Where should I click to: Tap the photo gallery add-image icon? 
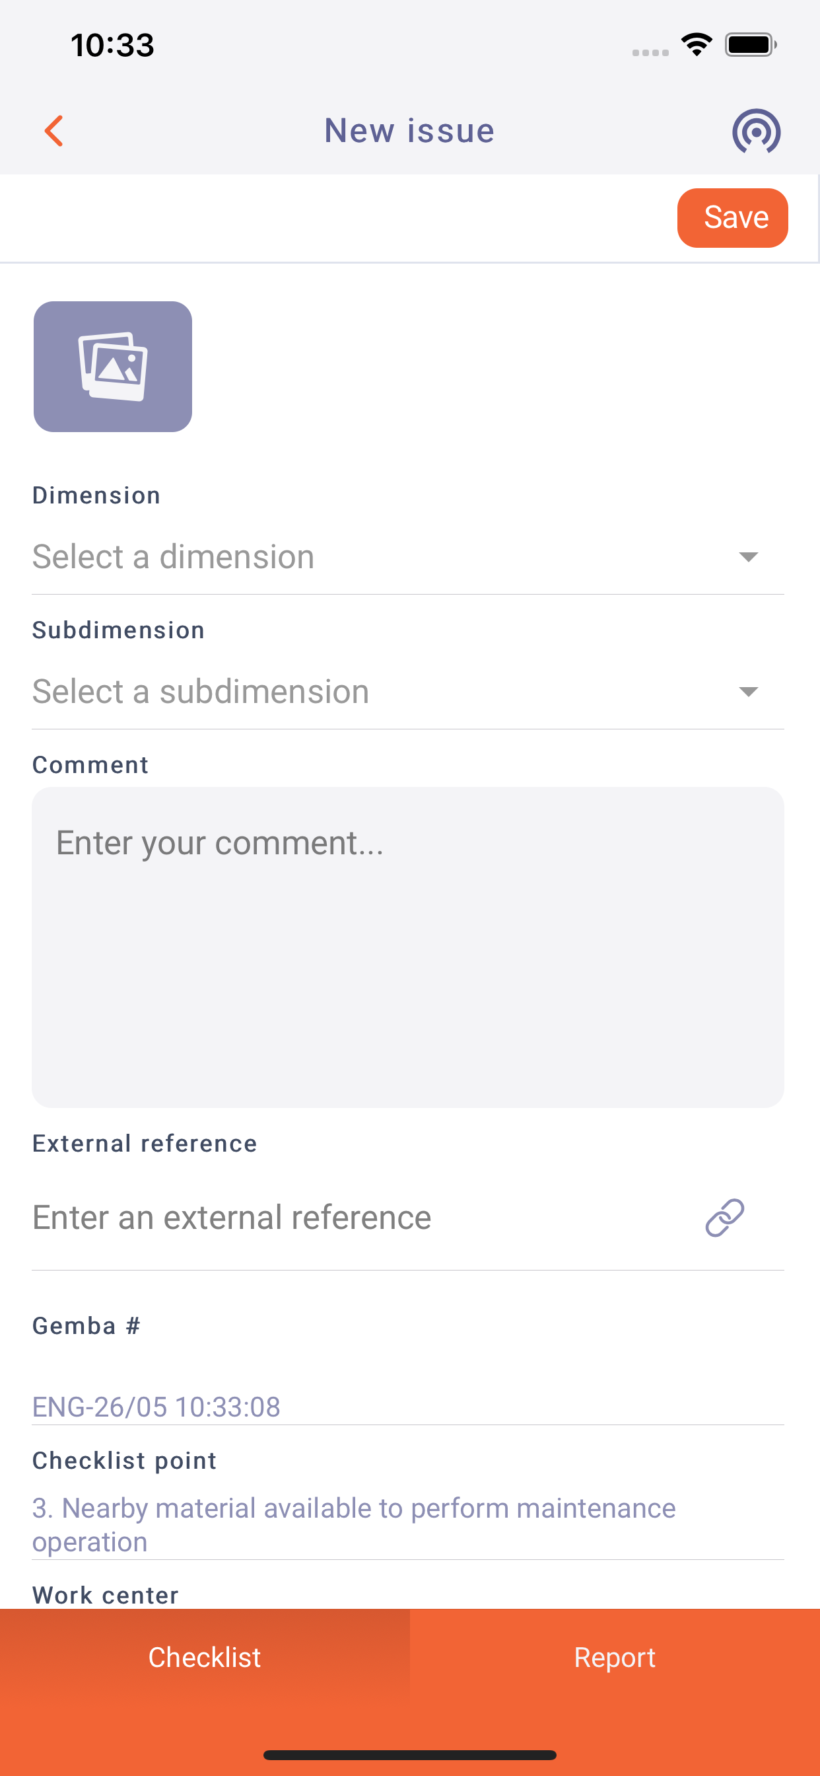point(113,367)
